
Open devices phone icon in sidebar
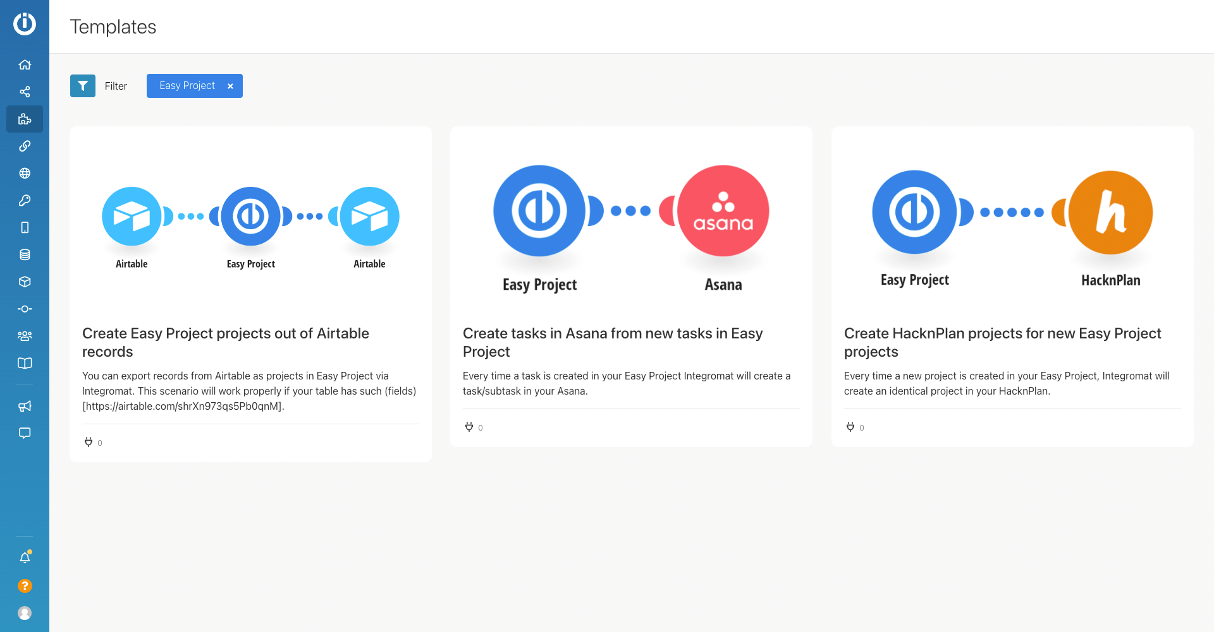[x=25, y=227]
